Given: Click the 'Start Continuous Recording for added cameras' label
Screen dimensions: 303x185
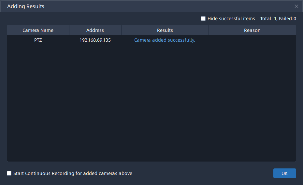Looking at the screenshot, I should pyautogui.click(x=73, y=173).
